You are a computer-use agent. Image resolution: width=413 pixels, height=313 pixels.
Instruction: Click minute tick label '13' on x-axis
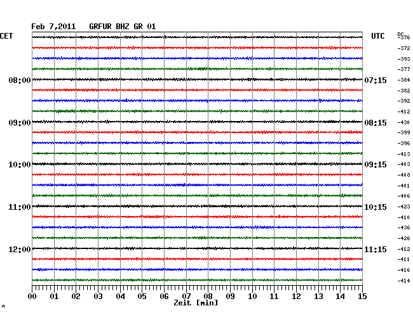tap(318, 297)
